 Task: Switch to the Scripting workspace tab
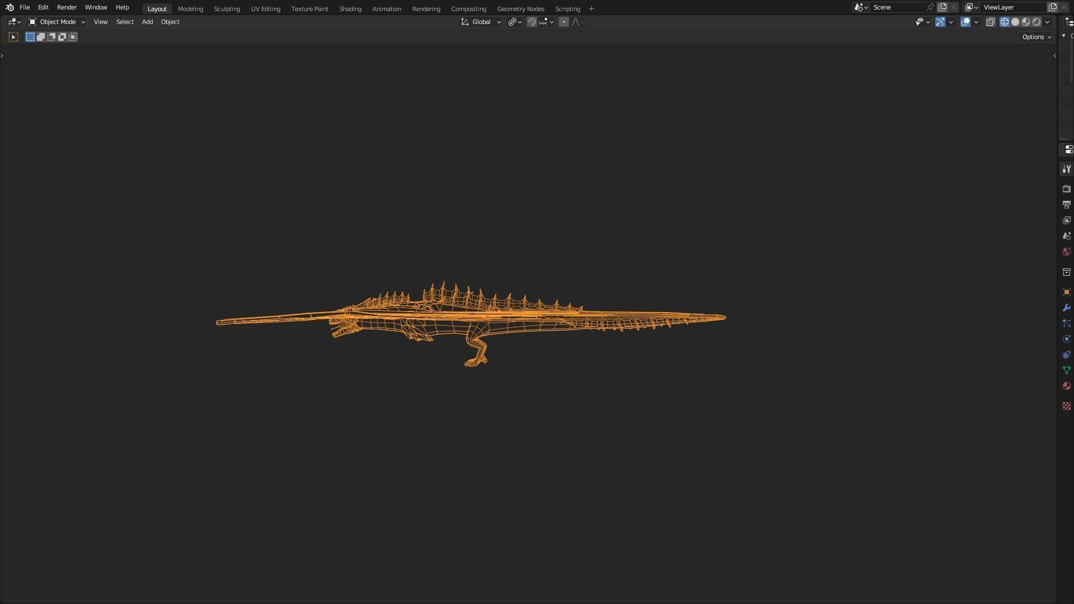pyautogui.click(x=567, y=9)
